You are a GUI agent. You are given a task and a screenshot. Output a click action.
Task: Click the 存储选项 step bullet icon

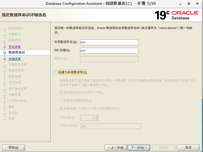click(5, 59)
